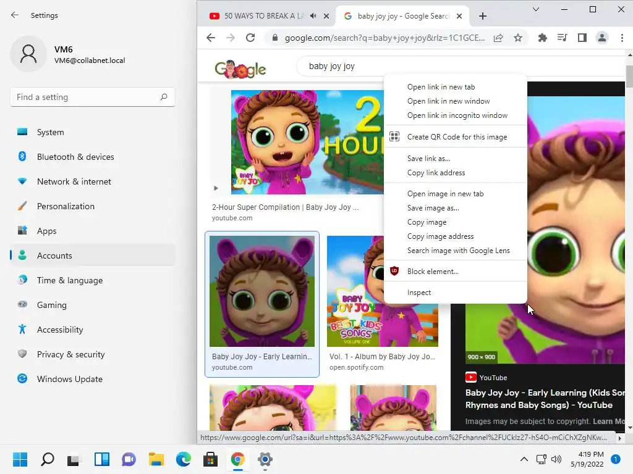633x474 pixels.
Task: Select Block element... uBlock entry
Action: pyautogui.click(x=456, y=272)
